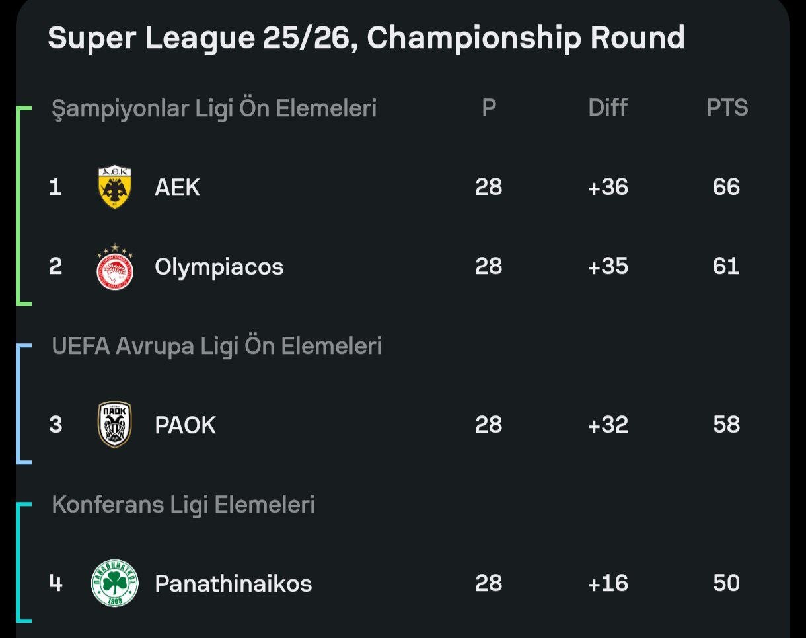Click rank number 1 beside AEK
806x638 pixels.
[x=55, y=187]
